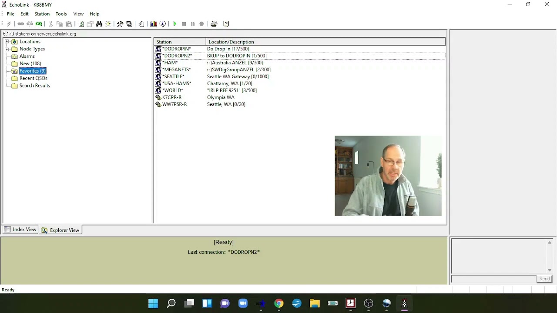Click the Record circle toolbar button
Image resolution: width=557 pixels, height=313 pixels.
coord(201,24)
